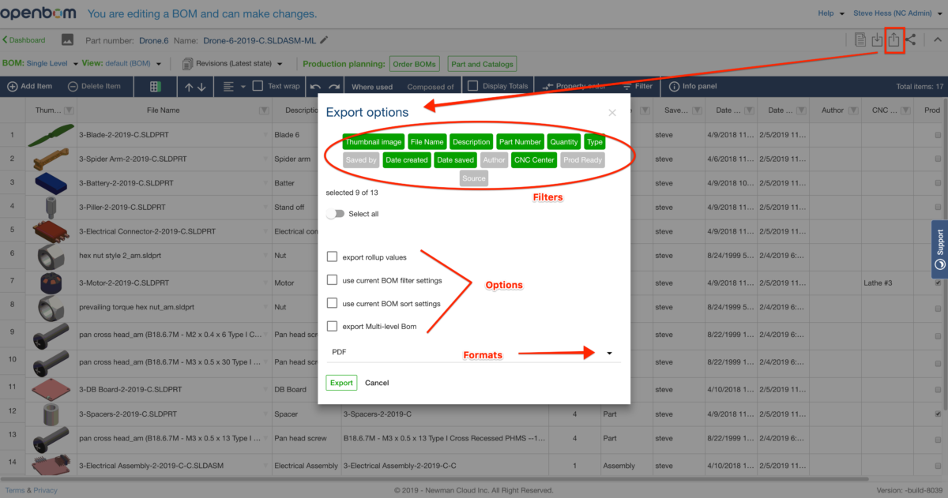
Task: Click the Terms link in the footer
Action: 15,490
